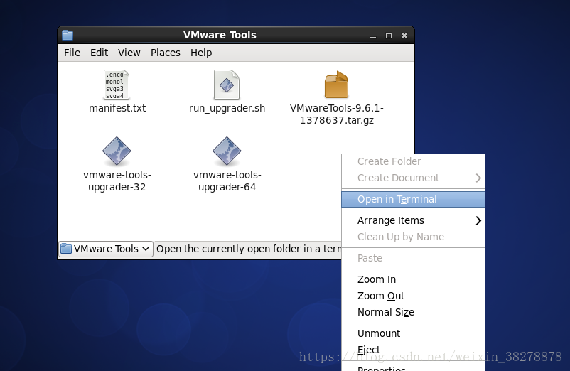Select the run_upgrader.sh script icon
The height and width of the screenshot is (371, 570).
(x=227, y=85)
